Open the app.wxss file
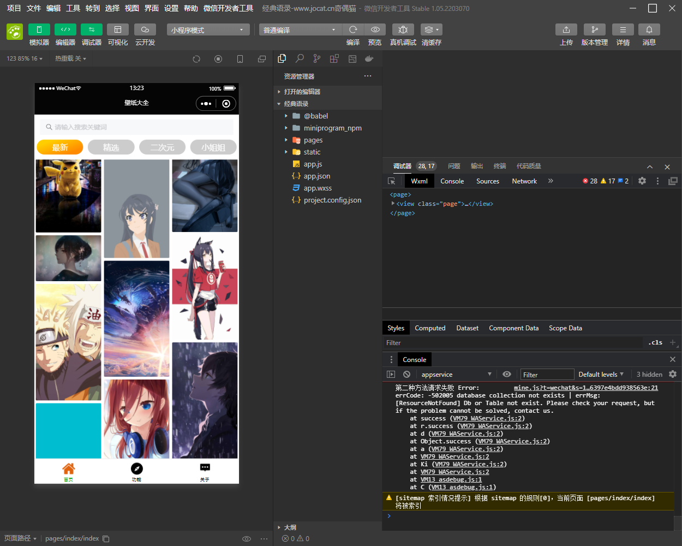 coord(327,188)
